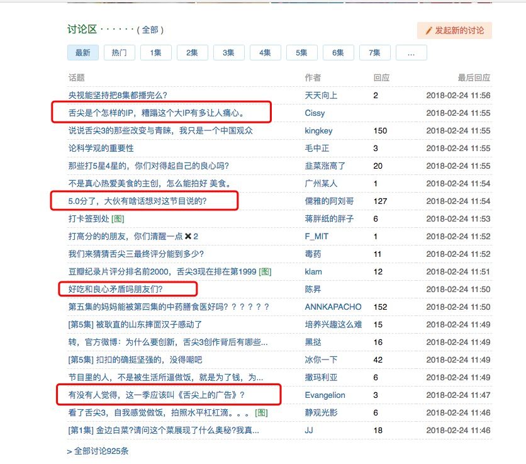526x464 pixels.
Task: Open author profile 陈昇
Action: pyautogui.click(x=313, y=289)
